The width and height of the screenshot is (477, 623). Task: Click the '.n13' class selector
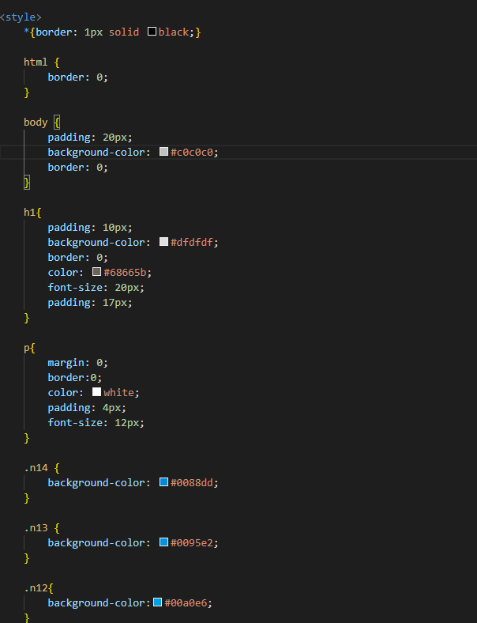point(36,527)
